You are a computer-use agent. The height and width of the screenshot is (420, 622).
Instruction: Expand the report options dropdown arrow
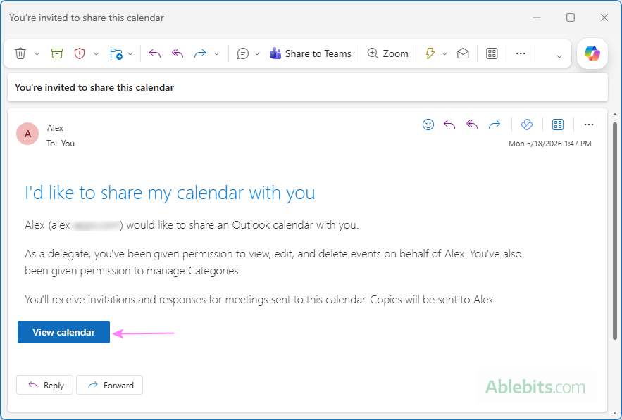(96, 54)
